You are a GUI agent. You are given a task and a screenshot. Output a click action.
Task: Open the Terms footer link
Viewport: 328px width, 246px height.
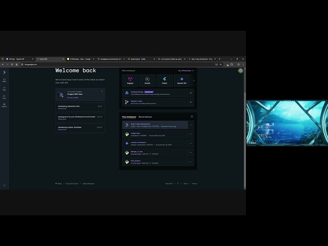pos(186,183)
